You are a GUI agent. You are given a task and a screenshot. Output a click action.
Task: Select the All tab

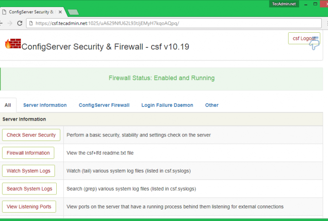coord(8,105)
